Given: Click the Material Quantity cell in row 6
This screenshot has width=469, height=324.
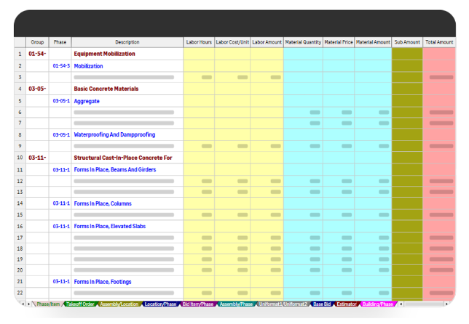Looking at the screenshot, I should tap(303, 113).
